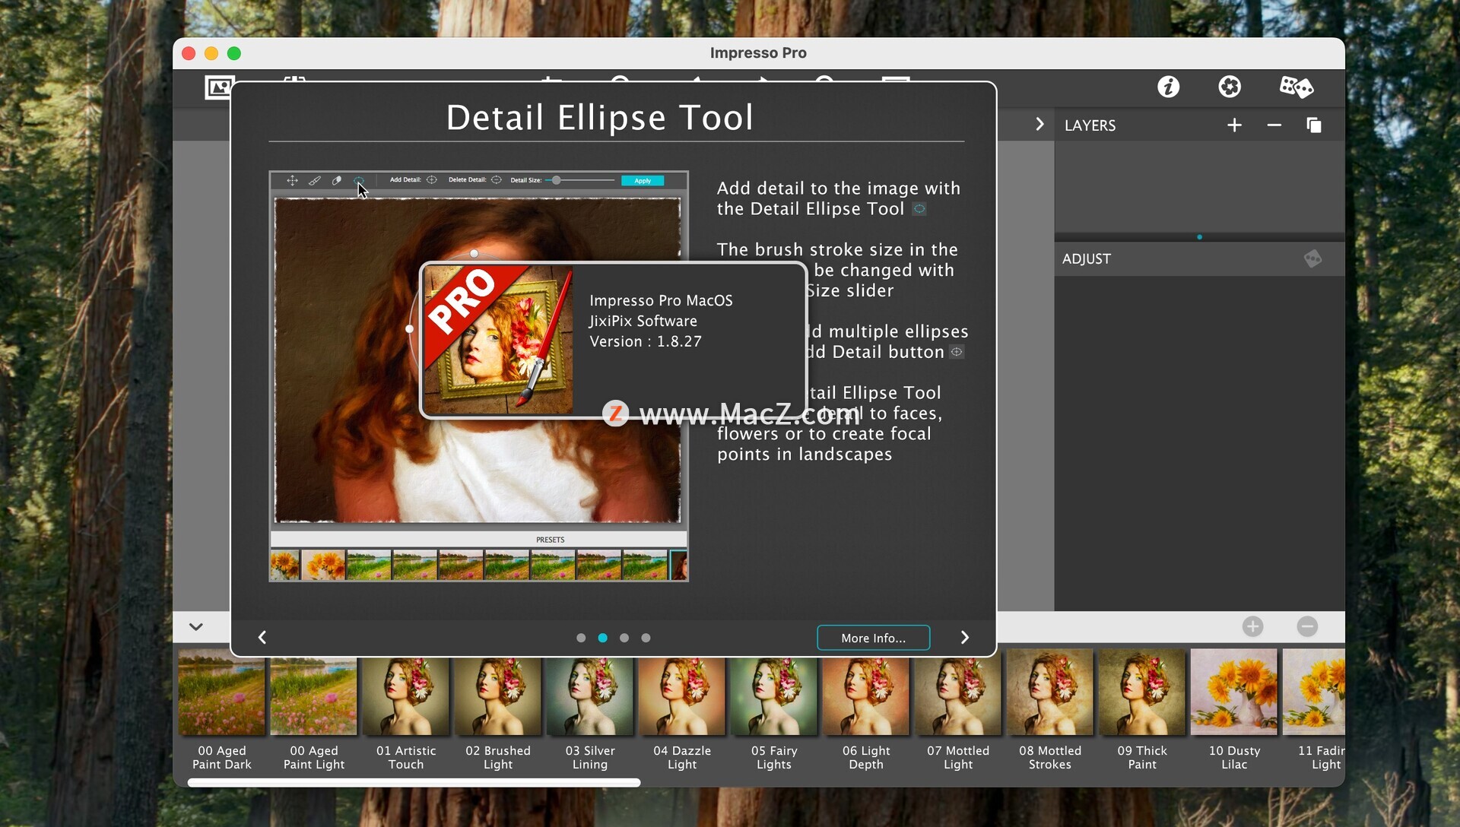This screenshot has height=827, width=1460.
Task: Click the JixiPix Software text
Action: pos(643,321)
